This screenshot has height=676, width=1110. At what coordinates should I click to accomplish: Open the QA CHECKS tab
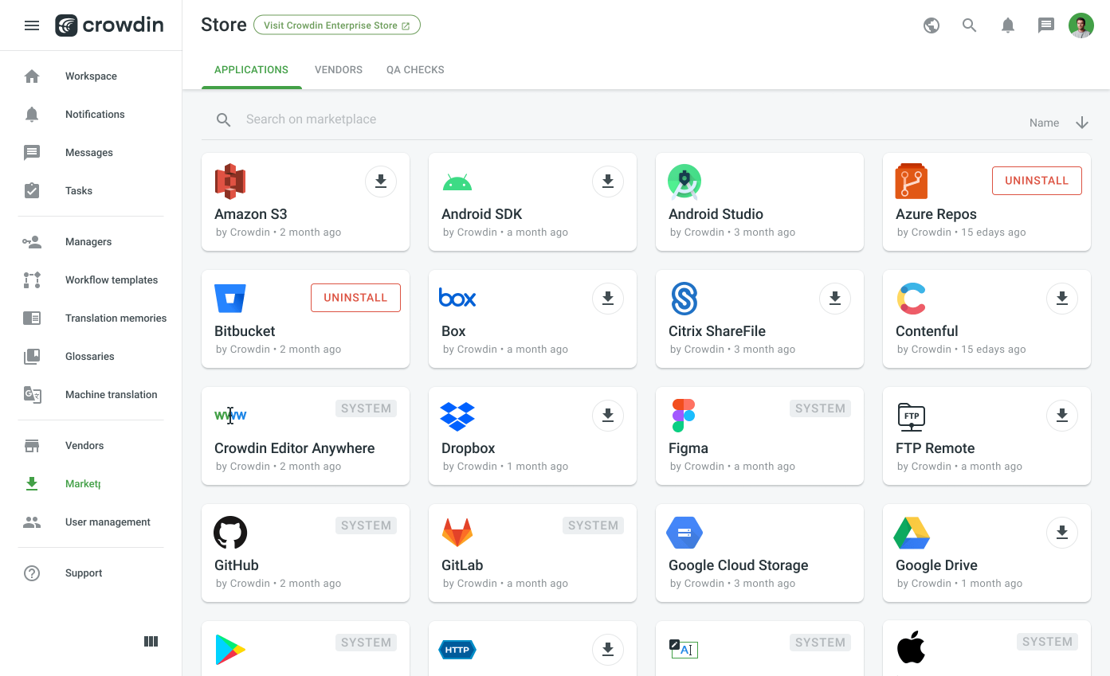[415, 69]
